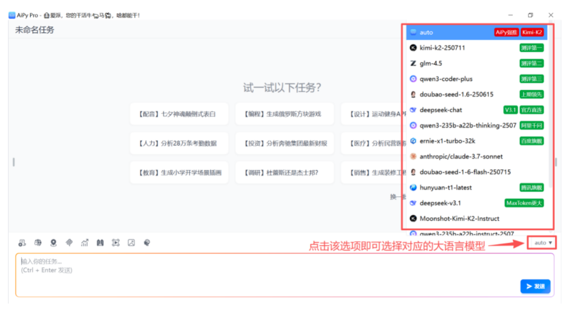Choose the 【人力】分析28万条考勤数据 task card
571x325 pixels.
click(179, 143)
